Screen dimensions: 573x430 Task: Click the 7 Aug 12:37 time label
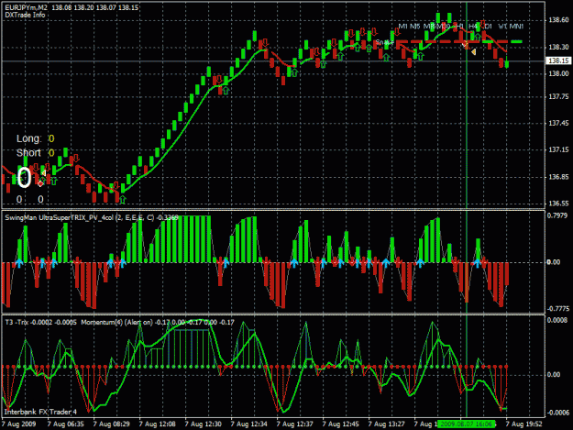[x=294, y=424]
